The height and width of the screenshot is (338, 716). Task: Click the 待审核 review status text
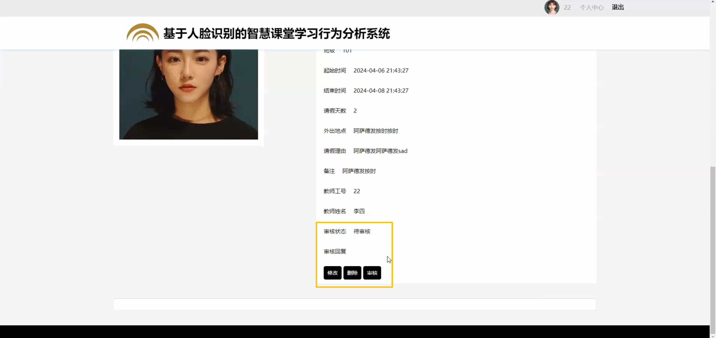tap(362, 232)
